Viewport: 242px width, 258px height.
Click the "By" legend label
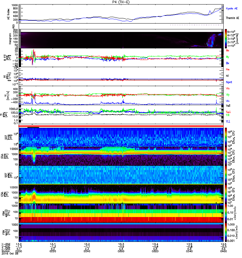[227, 57]
